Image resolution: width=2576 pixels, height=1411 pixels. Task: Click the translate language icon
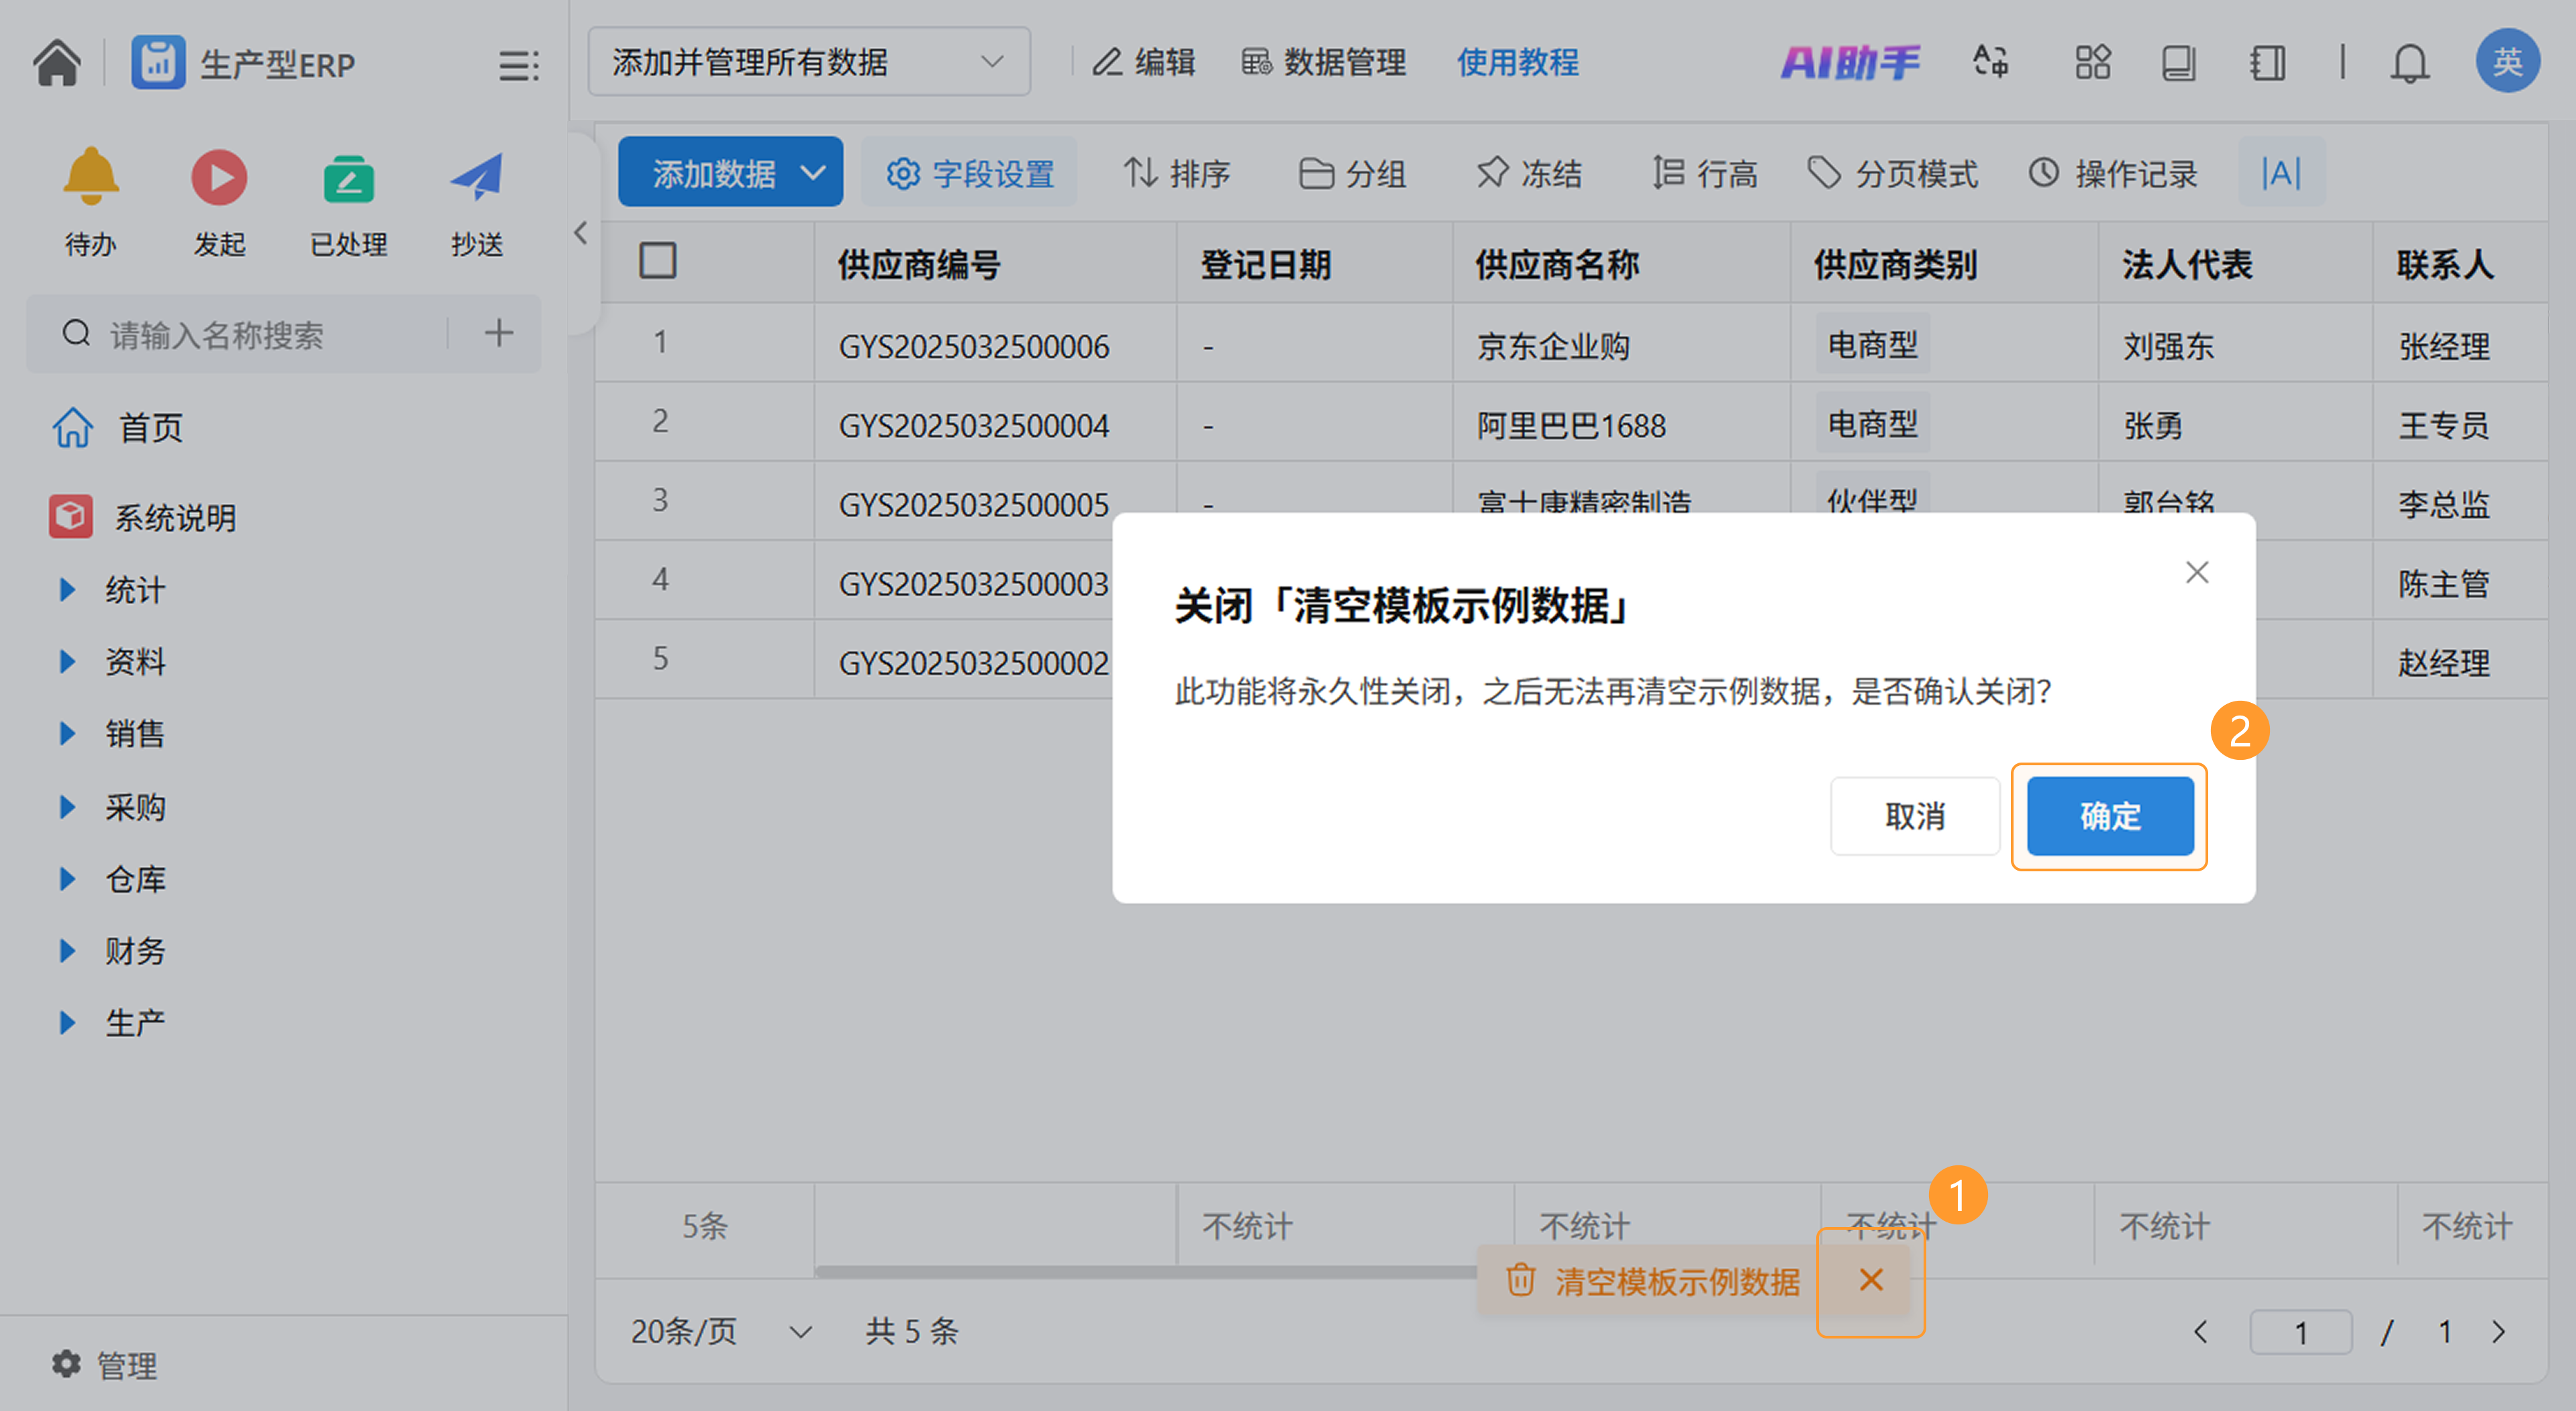1990,63
